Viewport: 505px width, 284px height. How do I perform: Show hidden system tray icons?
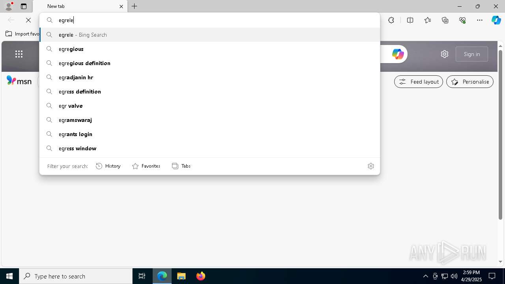425,276
